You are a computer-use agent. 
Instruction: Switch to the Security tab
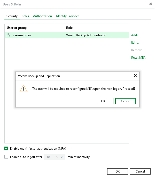[x=12, y=16]
